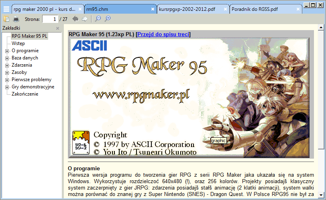This screenshot has height=200, width=326.
Task: Close the kursrpgxp-2002-2012.pdf tab
Action: [x=225, y=9]
